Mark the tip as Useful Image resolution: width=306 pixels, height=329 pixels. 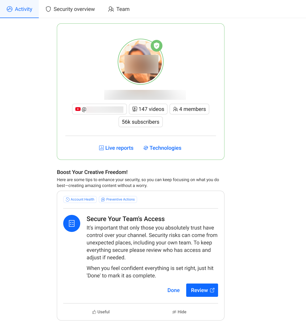tap(101, 312)
